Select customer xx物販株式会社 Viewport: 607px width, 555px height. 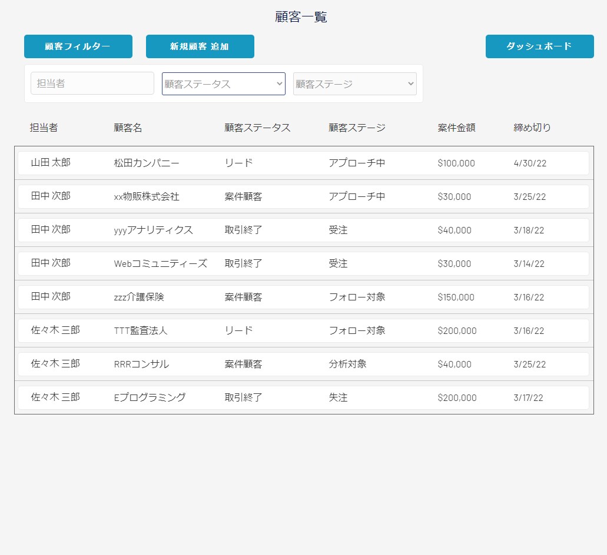tap(147, 197)
